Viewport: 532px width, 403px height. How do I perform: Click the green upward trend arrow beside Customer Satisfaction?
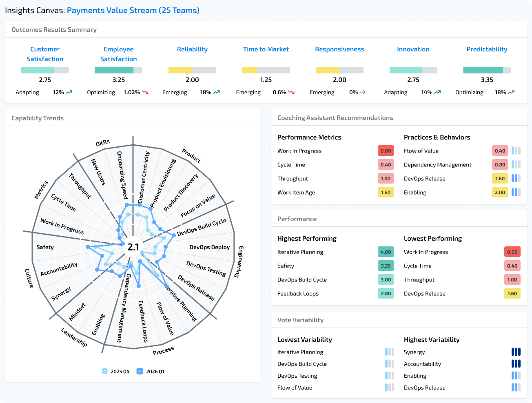(x=69, y=92)
